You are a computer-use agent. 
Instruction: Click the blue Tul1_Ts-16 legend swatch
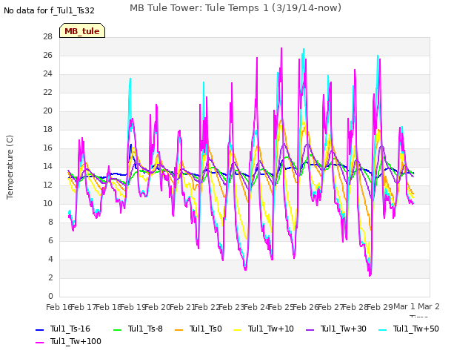coord(39,329)
